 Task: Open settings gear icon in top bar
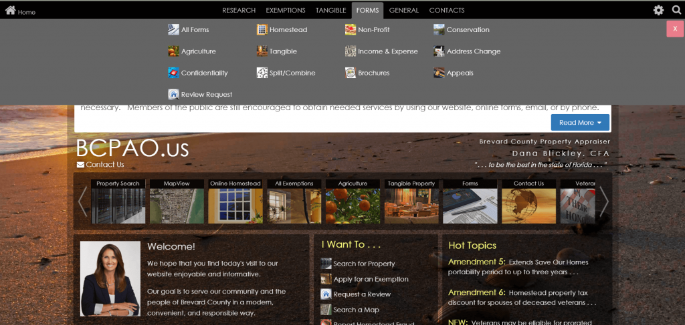[658, 11]
